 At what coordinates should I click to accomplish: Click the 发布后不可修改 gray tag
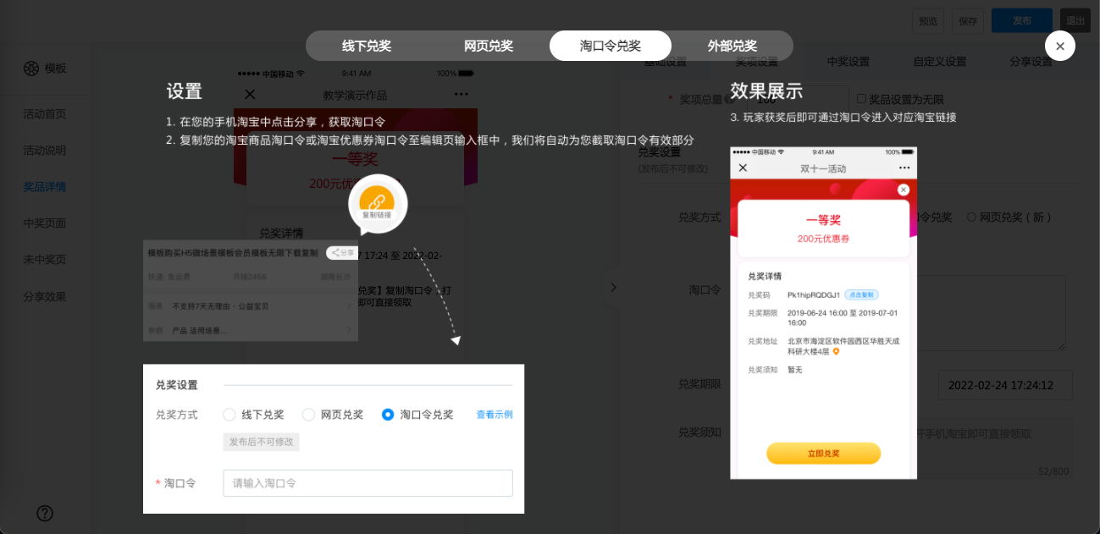(x=262, y=443)
